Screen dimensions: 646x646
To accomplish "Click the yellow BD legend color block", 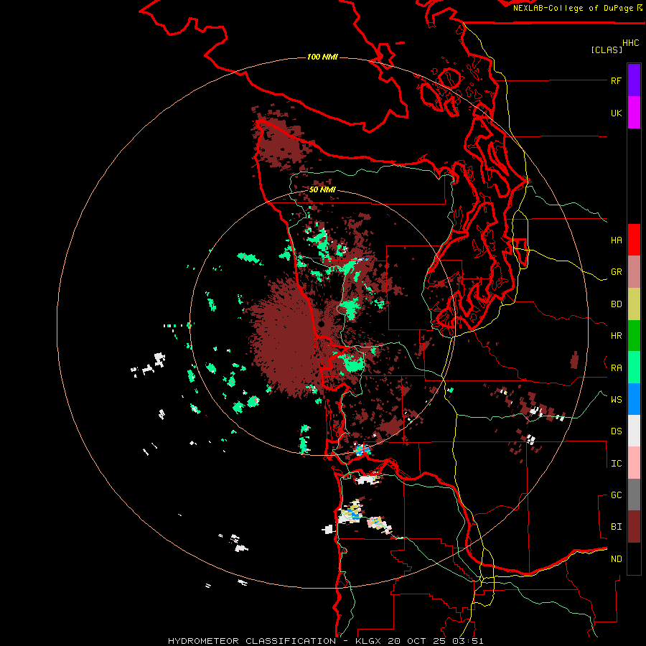I will (634, 304).
